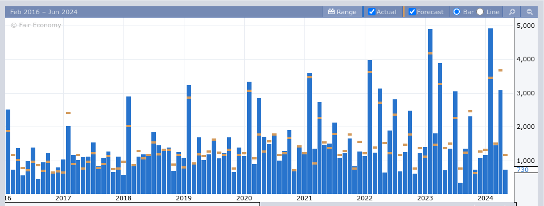Click the orange Forecast color marker
This screenshot has height=206, width=544.
click(403, 12)
